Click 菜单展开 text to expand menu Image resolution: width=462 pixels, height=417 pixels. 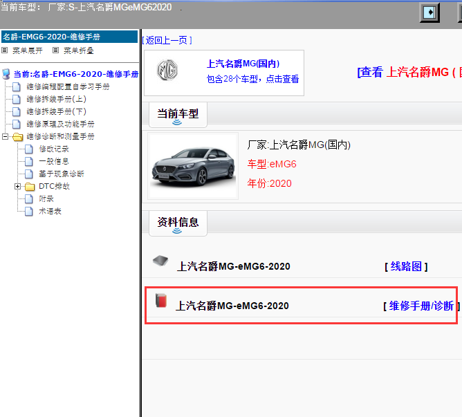(28, 50)
